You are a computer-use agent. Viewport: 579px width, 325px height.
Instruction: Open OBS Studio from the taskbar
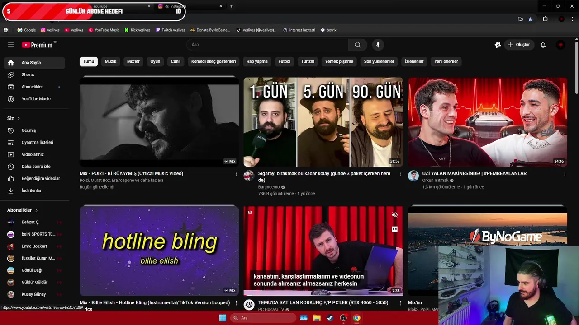click(x=343, y=318)
